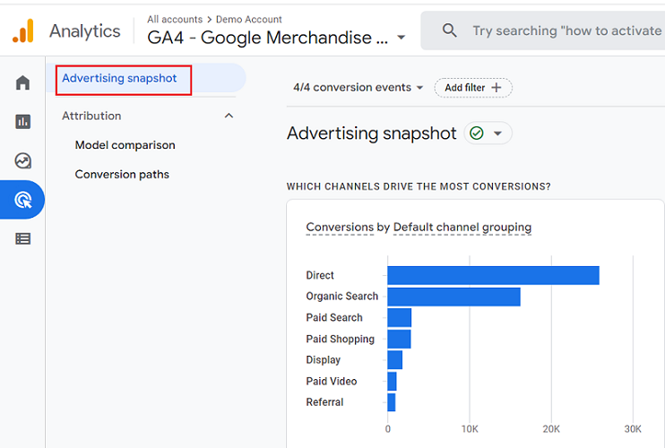Click the 20K axis label
Viewport: 665px width, 448px height.
[551, 429]
